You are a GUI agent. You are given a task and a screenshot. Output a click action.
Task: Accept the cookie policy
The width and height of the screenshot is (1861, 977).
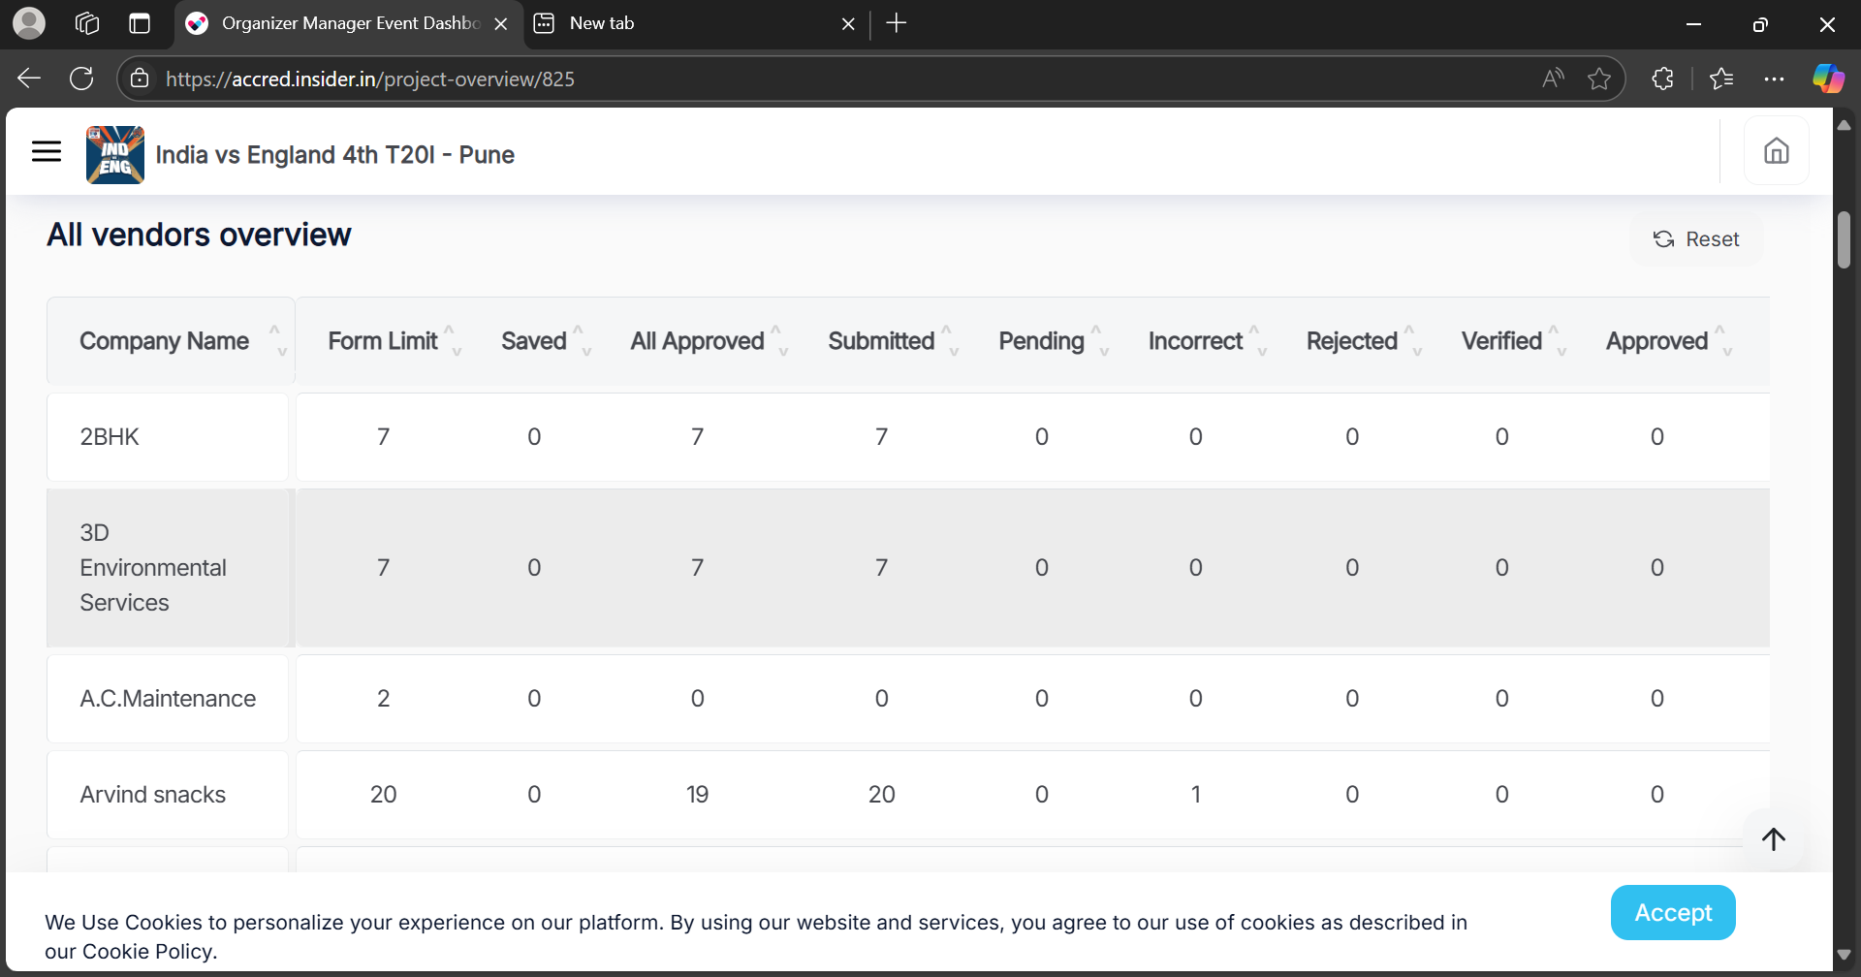[1672, 912]
